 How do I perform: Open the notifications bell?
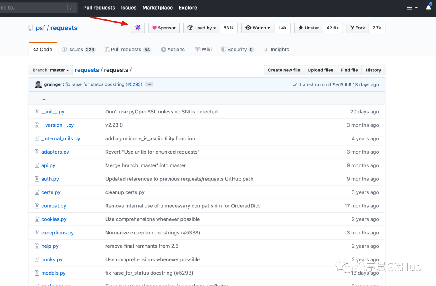pos(428,8)
